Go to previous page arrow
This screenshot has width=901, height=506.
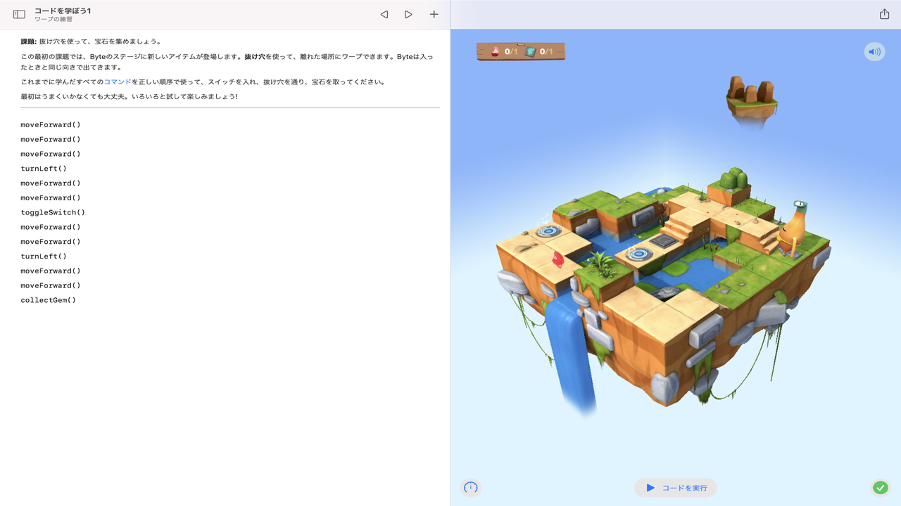[384, 14]
